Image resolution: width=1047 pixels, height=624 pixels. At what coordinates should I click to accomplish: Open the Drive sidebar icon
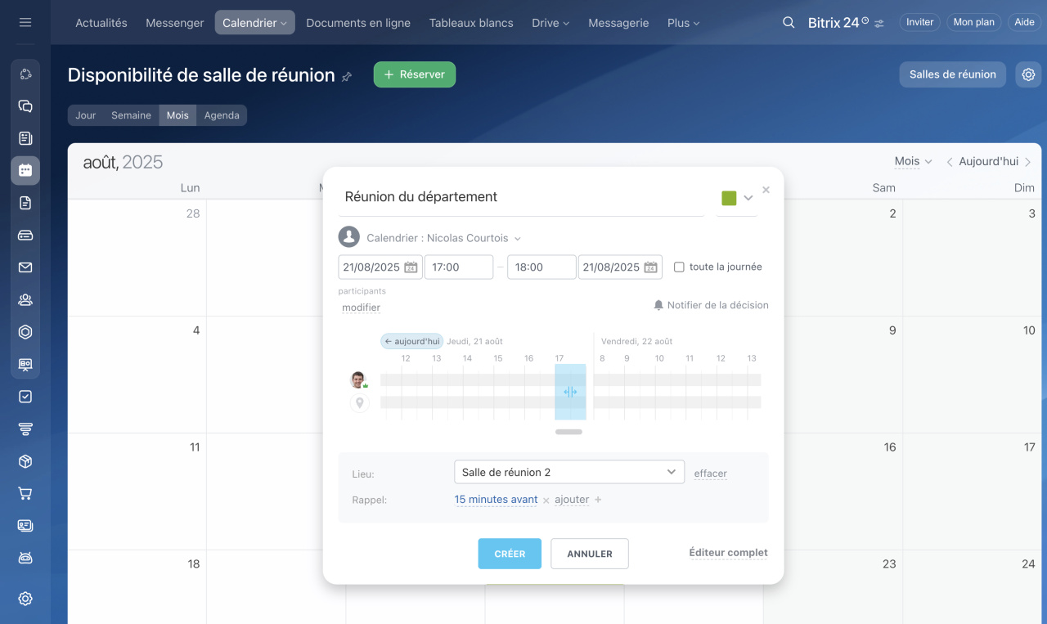[x=25, y=236]
